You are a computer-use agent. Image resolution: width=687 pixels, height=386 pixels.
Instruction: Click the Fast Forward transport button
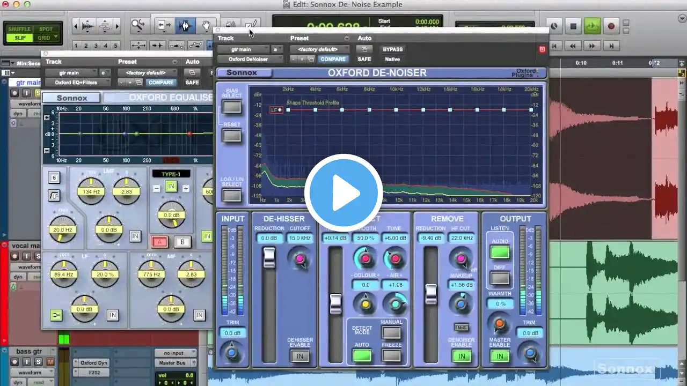click(592, 46)
